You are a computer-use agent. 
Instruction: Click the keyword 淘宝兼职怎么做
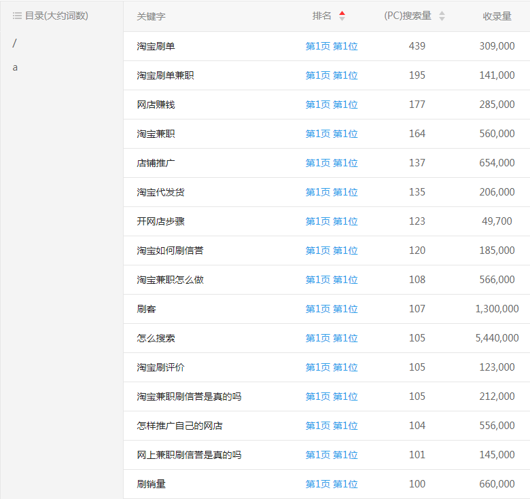pos(170,280)
